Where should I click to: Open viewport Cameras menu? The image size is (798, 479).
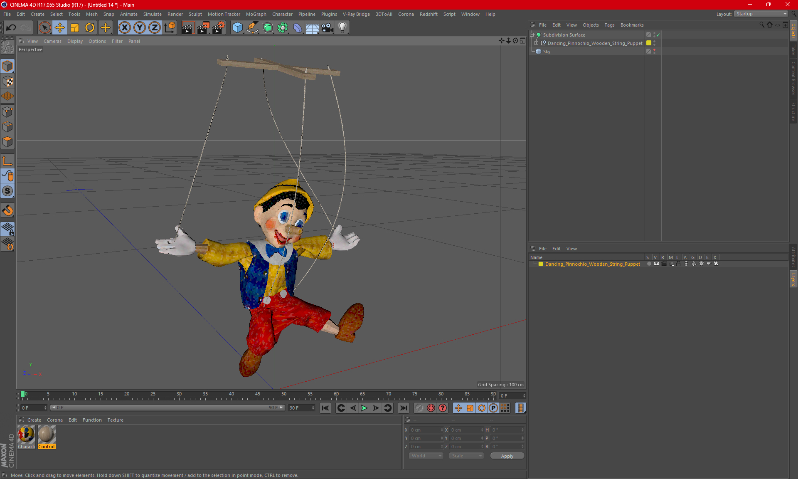tap(52, 41)
